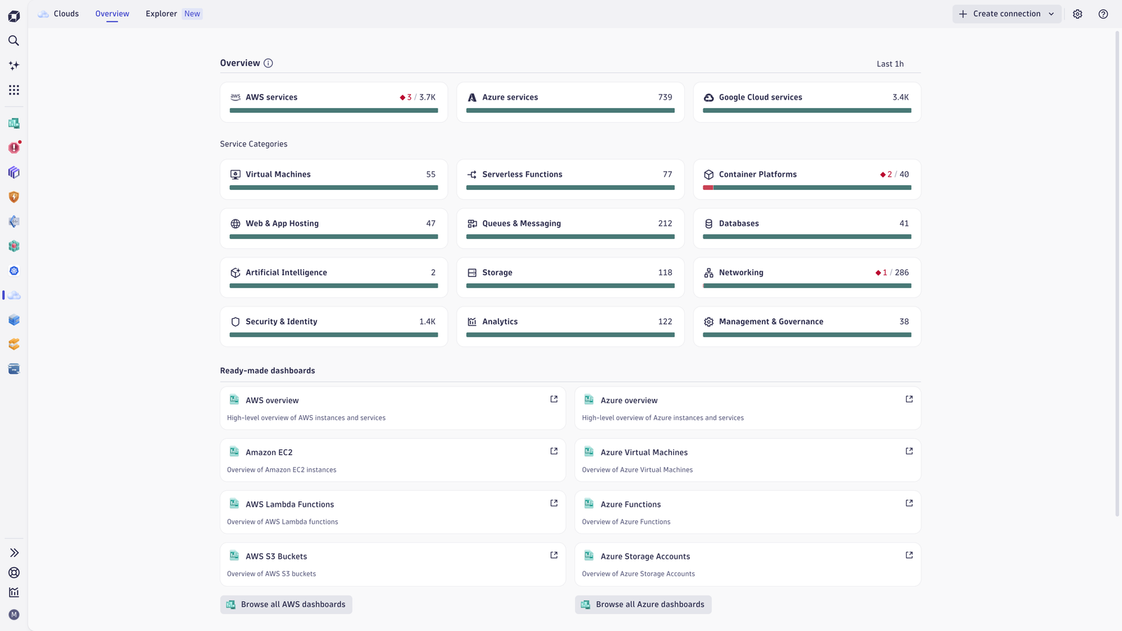
Task: Browse all AWS dashboards
Action: [x=286, y=604]
